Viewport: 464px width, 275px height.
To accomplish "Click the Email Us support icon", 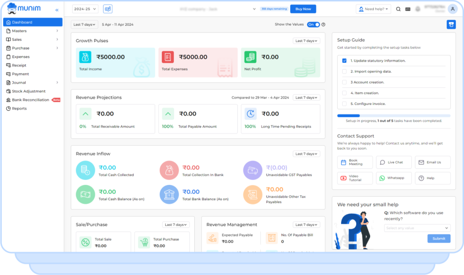I will click(422, 162).
